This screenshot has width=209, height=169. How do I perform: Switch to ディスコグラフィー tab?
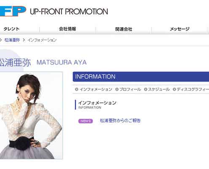(x=193, y=89)
